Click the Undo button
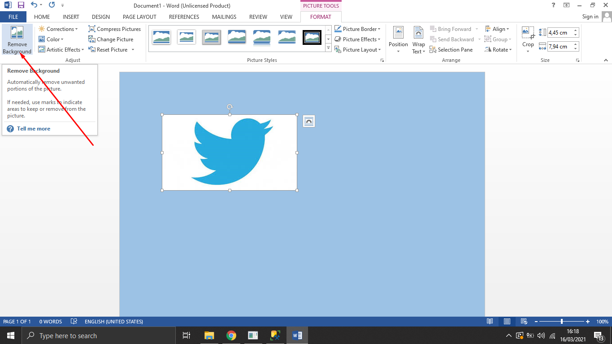 [34, 5]
